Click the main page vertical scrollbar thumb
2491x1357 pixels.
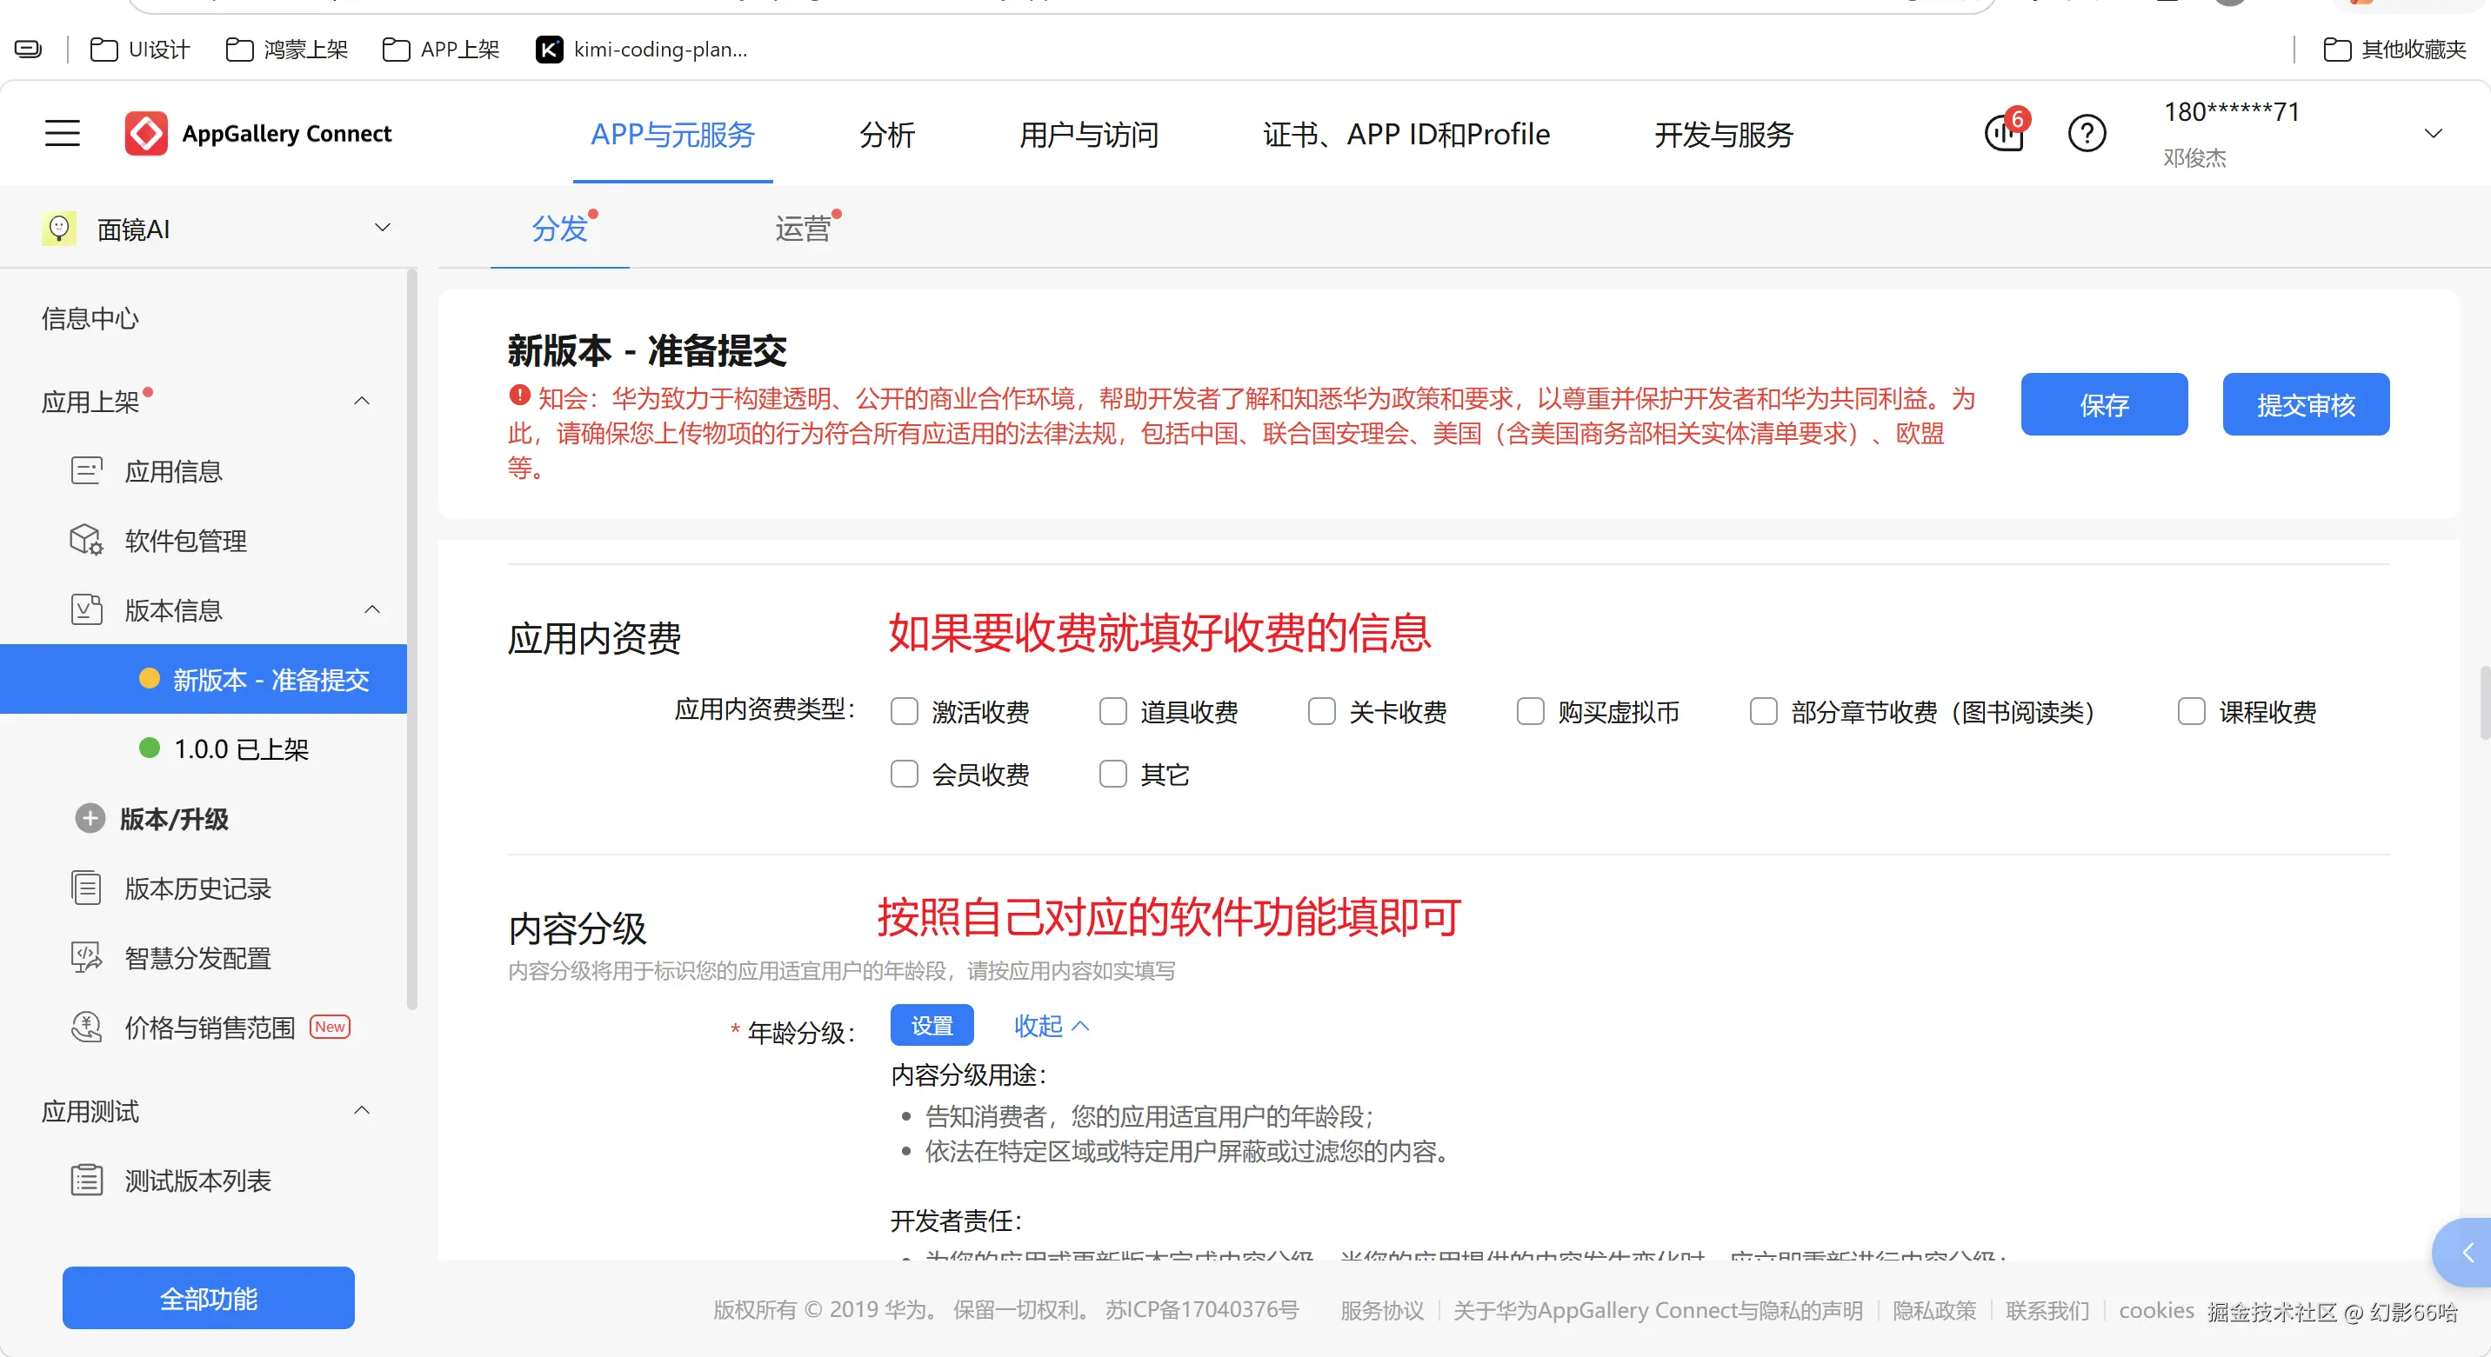[2484, 702]
